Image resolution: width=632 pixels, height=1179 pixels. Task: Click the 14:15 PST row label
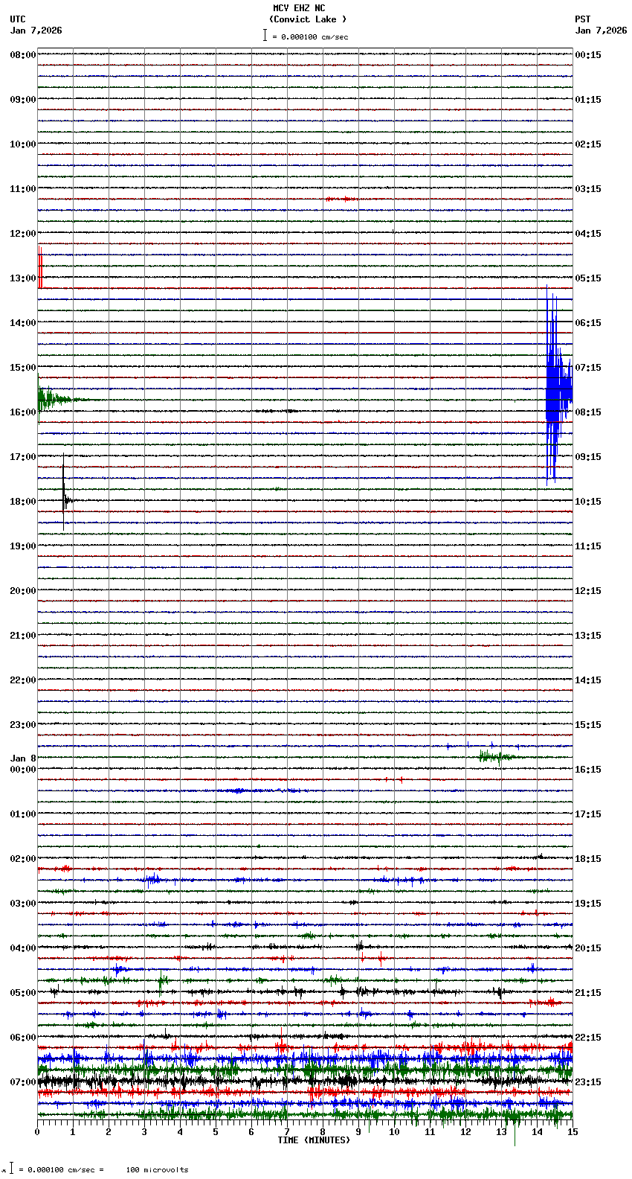pos(588,680)
